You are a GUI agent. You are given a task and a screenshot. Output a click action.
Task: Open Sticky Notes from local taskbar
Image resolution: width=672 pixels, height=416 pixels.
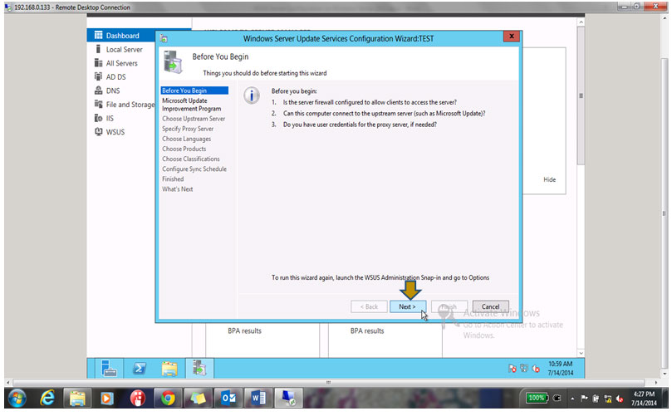click(198, 399)
